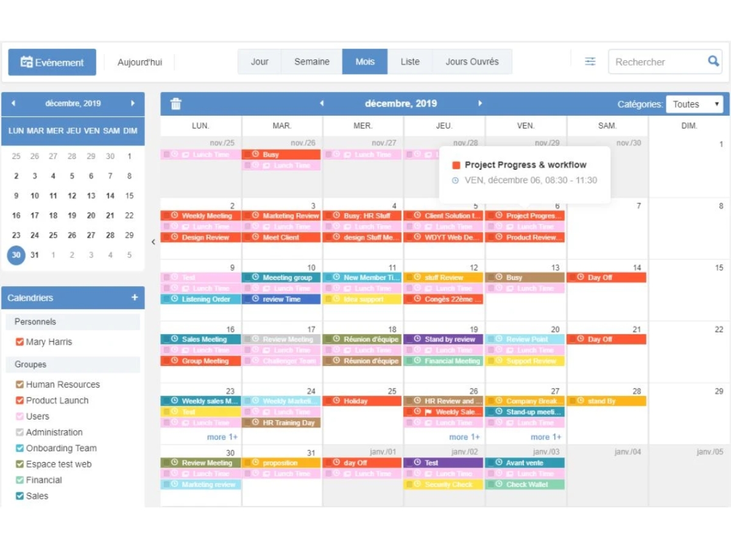Add a new calendar with plus icon
The image size is (731, 548).
pyautogui.click(x=135, y=298)
